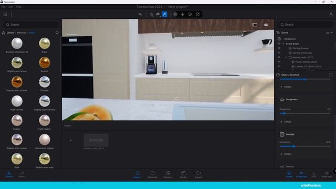Toggle the viewport eye visibility button
Viewport: 336px width, 189px height.
266,25
